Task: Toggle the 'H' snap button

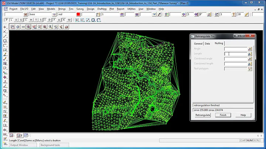Action: [x=31, y=20]
